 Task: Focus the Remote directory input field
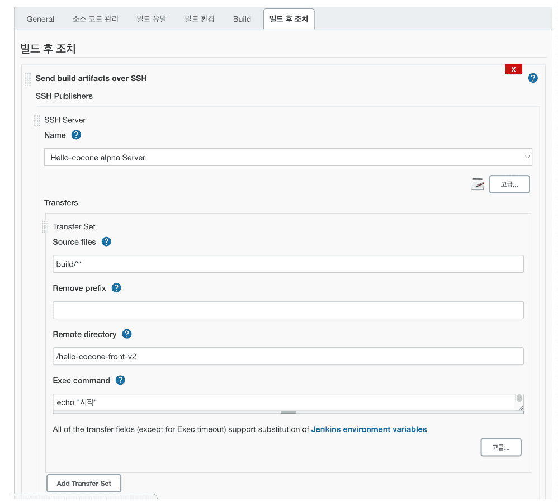tap(288, 356)
